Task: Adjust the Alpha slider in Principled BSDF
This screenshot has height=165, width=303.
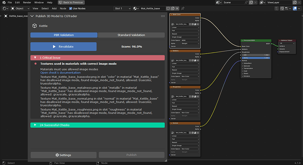Action: click(256, 58)
